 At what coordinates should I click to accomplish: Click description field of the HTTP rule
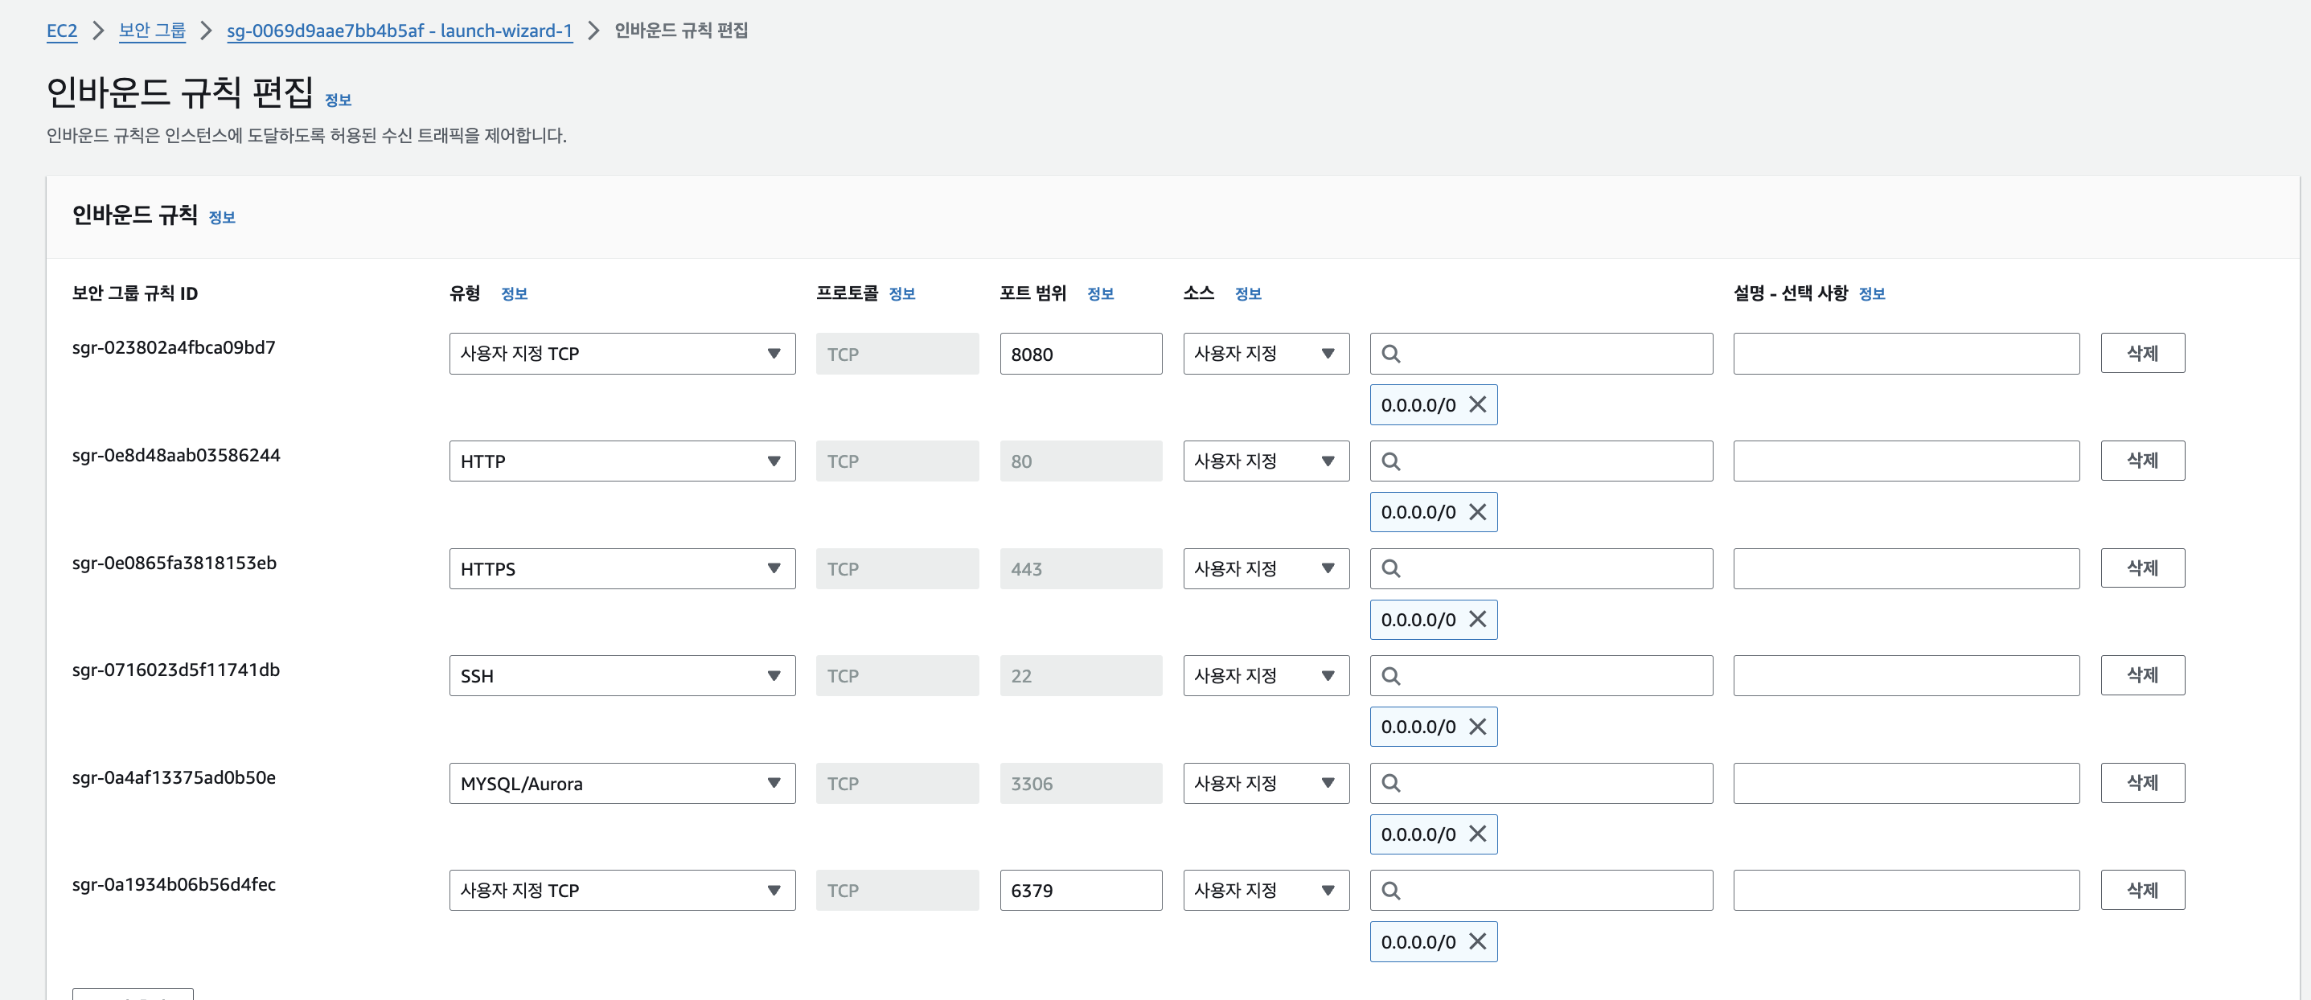(1906, 461)
